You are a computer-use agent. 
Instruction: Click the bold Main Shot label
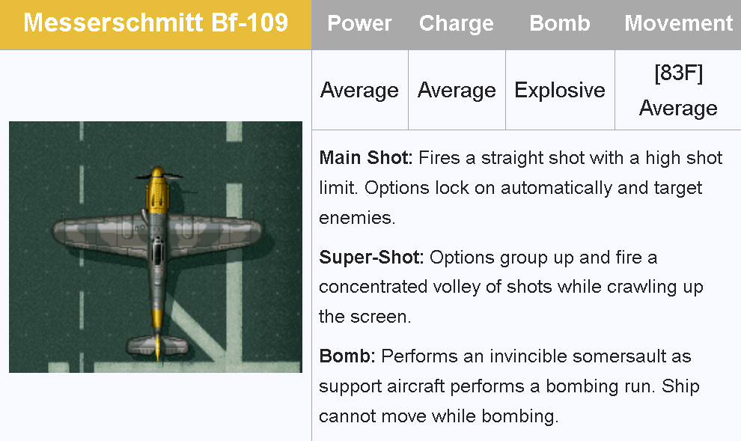365,158
